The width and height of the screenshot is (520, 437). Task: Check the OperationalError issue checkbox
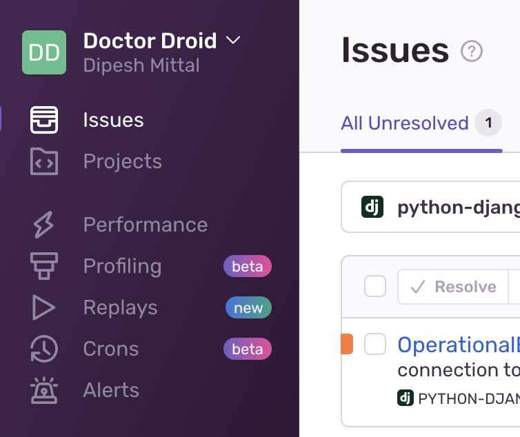374,344
